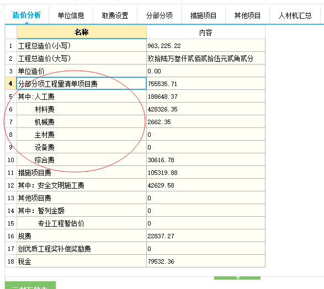Select the 税金 name cell
This screenshot has height=289, width=324.
[x=82, y=261]
